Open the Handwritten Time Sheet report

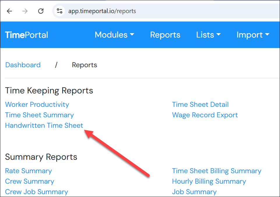(44, 125)
